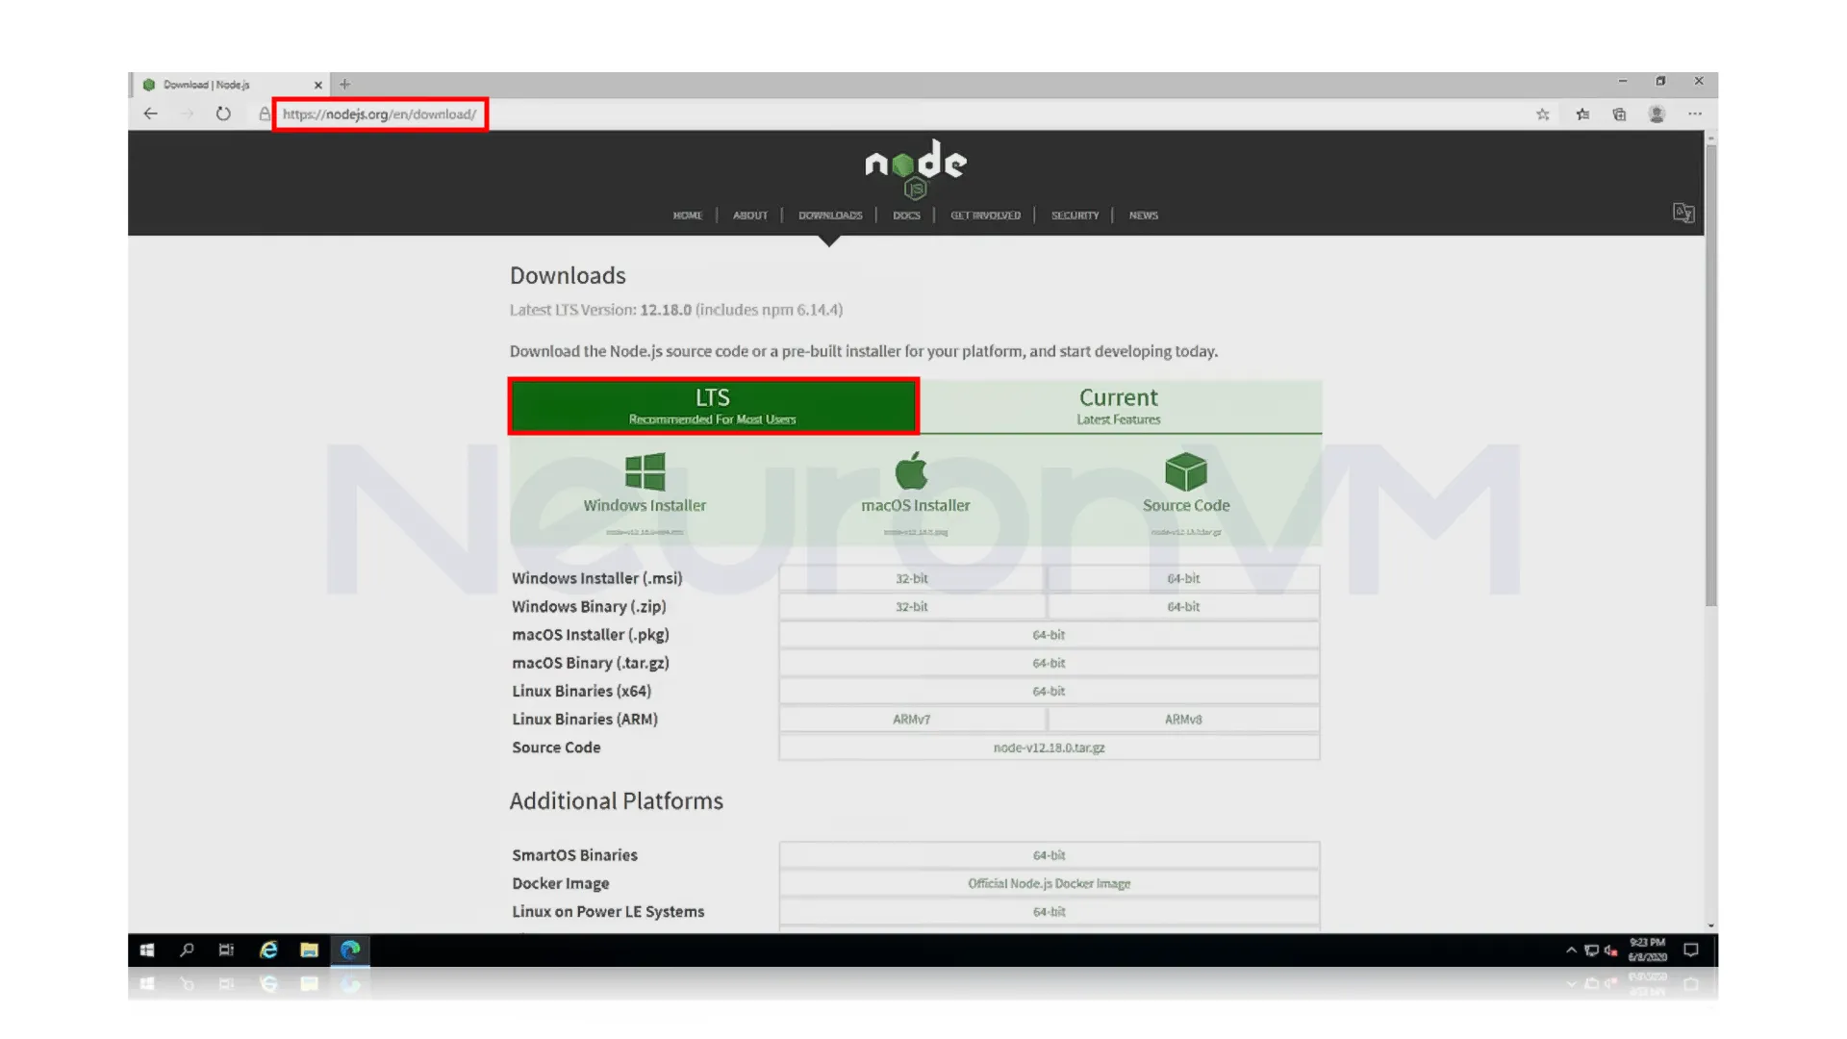Switch to the Current tab

click(x=1119, y=406)
